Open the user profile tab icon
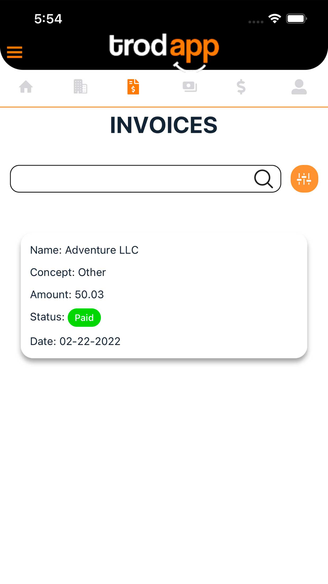This screenshot has height=584, width=328. click(x=299, y=87)
